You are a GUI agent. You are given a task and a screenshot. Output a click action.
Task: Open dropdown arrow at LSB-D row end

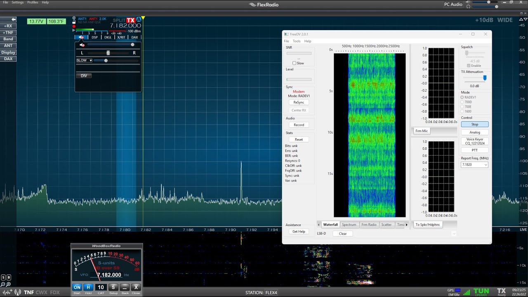click(454, 234)
